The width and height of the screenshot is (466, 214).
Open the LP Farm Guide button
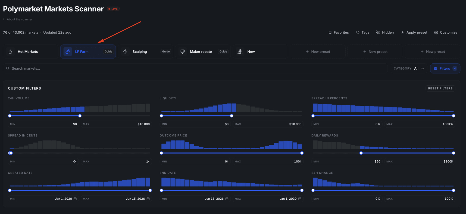click(108, 51)
